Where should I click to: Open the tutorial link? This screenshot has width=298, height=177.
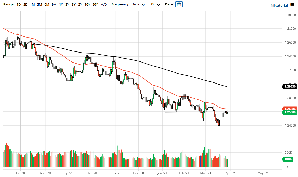[x=282, y=5]
